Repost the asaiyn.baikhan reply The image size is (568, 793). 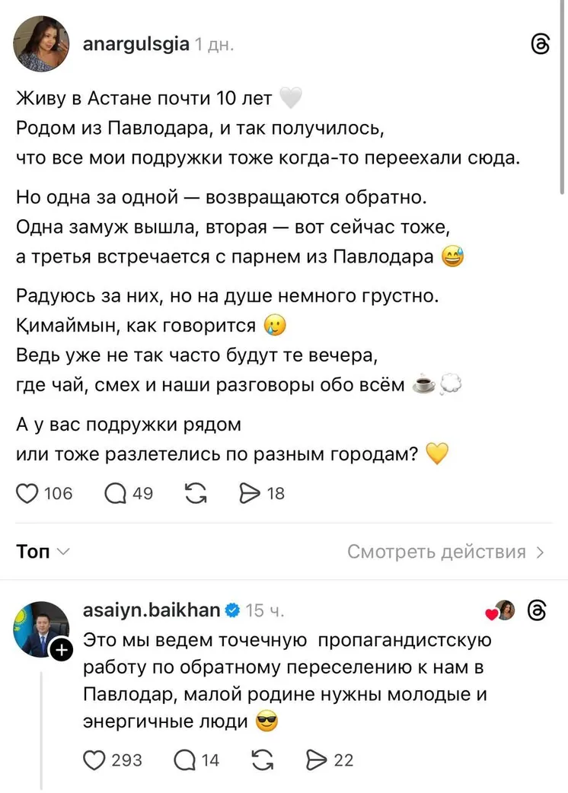click(263, 760)
